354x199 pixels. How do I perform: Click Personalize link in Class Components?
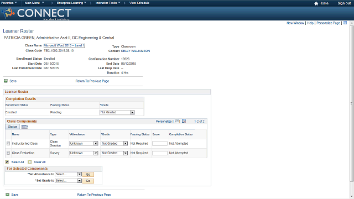[164, 121]
